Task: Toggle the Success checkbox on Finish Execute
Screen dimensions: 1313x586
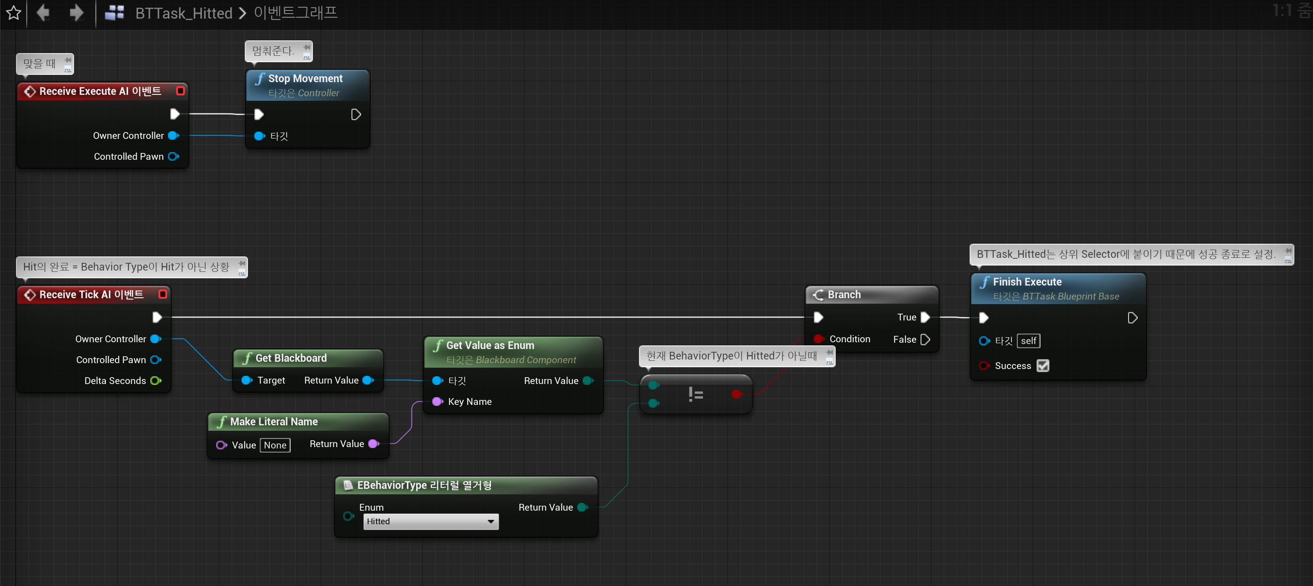Action: (x=1042, y=365)
